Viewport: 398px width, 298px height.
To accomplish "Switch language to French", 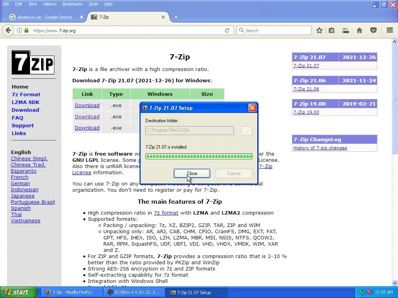I will click(x=19, y=177).
